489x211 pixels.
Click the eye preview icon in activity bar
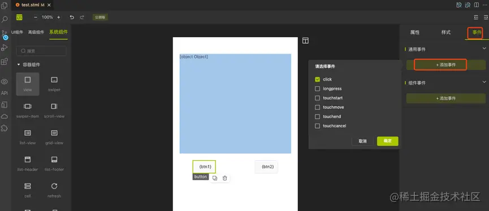[5, 82]
